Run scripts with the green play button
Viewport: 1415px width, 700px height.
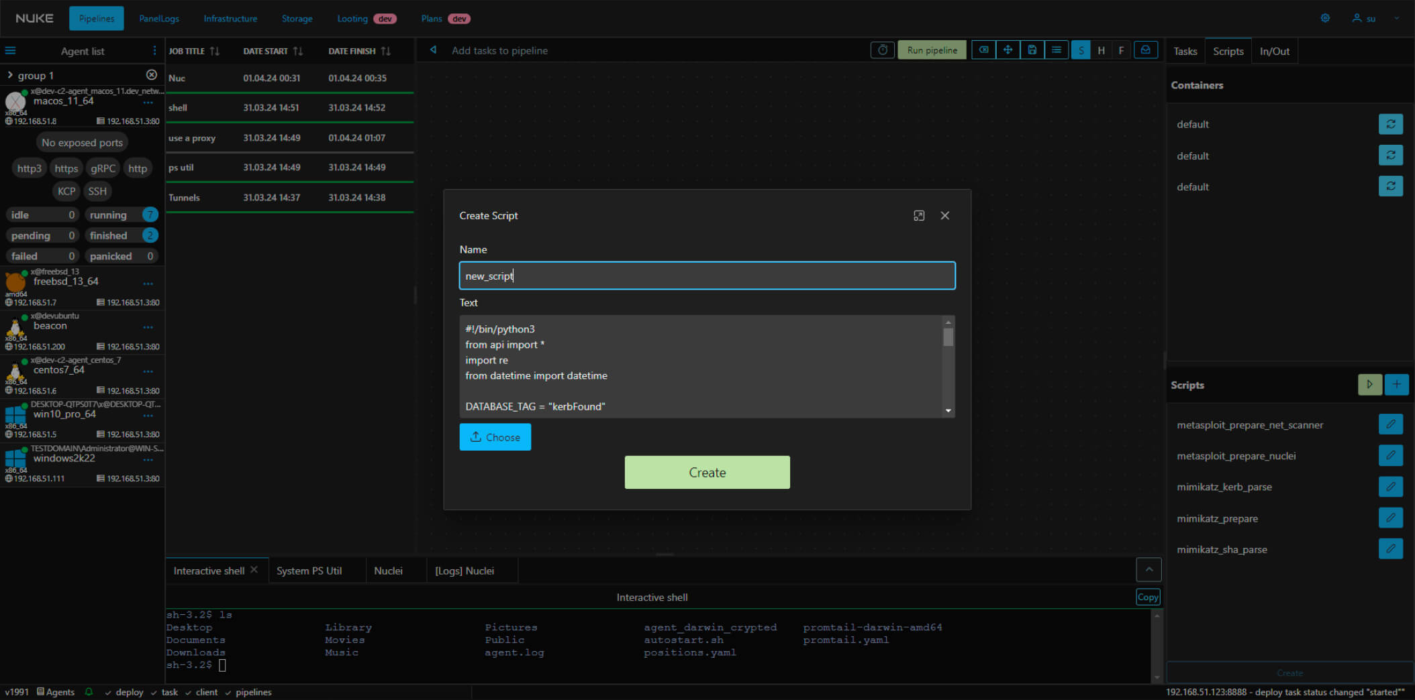[x=1369, y=385]
